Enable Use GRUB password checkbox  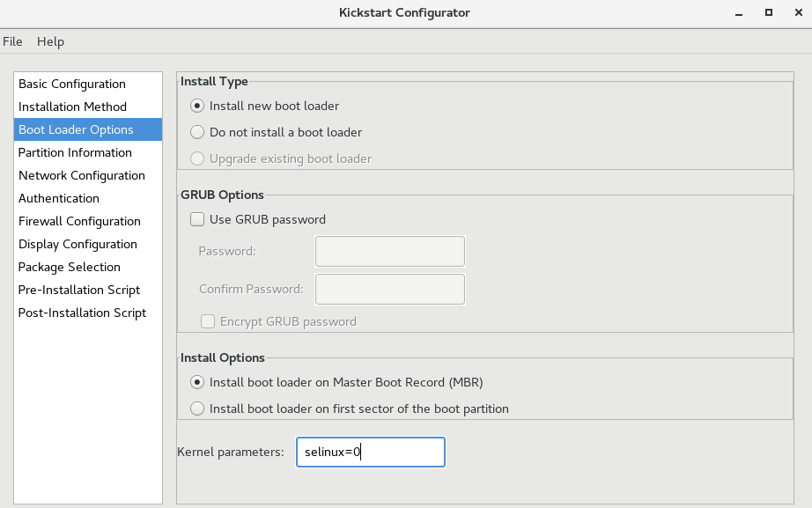pyautogui.click(x=196, y=219)
